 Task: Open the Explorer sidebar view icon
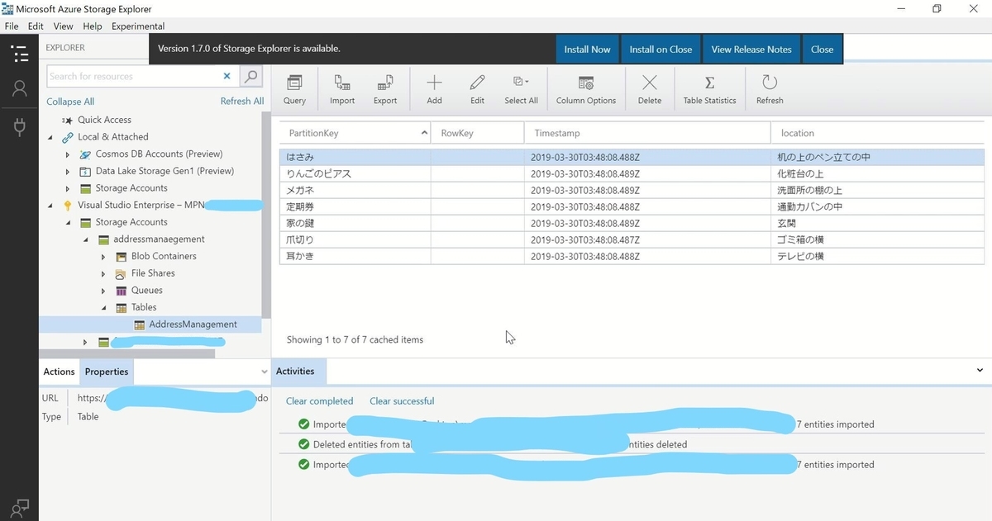point(19,54)
